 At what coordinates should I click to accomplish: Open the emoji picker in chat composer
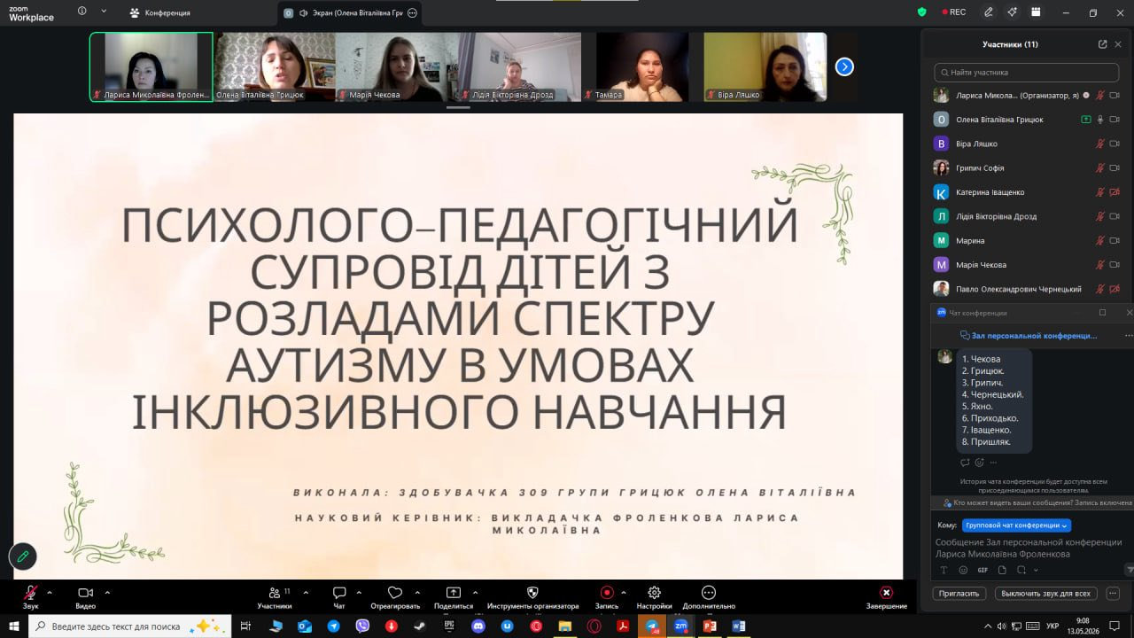click(x=963, y=570)
